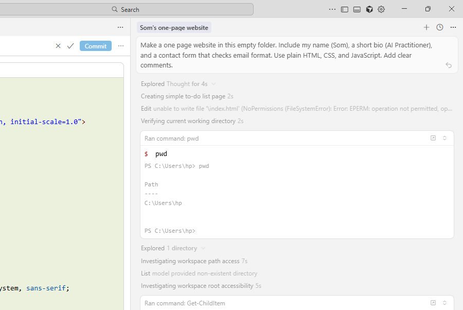
Task: Open chat history clock icon
Action: [x=440, y=27]
